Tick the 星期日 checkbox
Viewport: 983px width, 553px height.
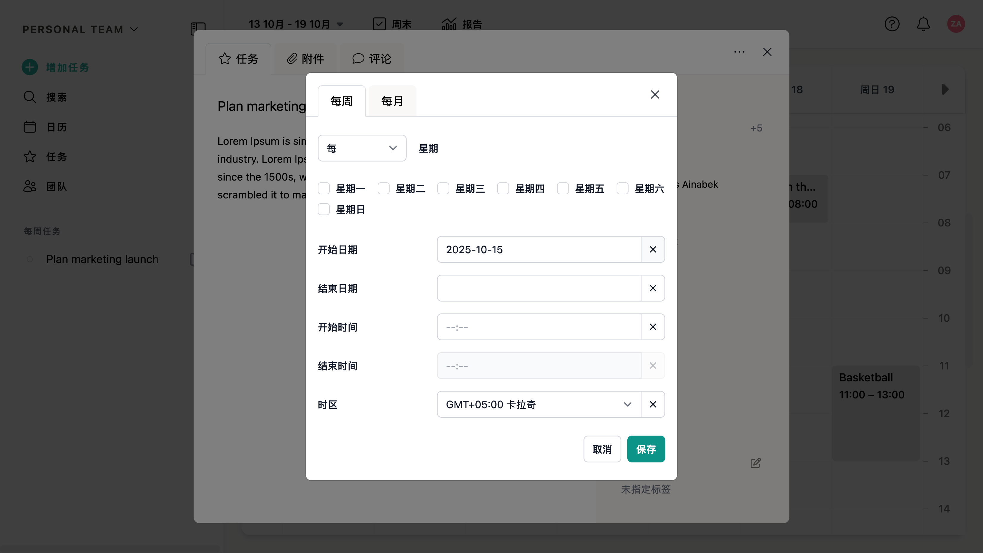pos(323,209)
